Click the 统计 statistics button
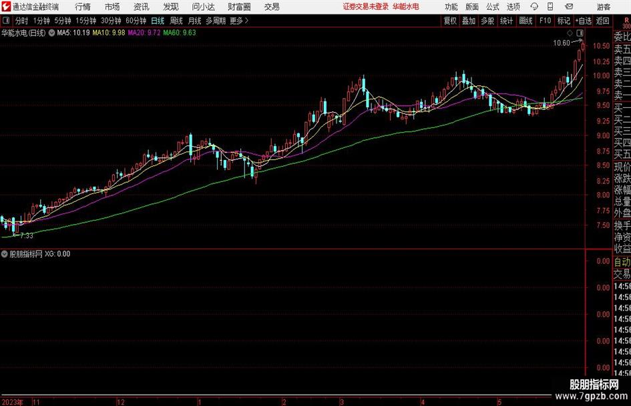 [507, 21]
